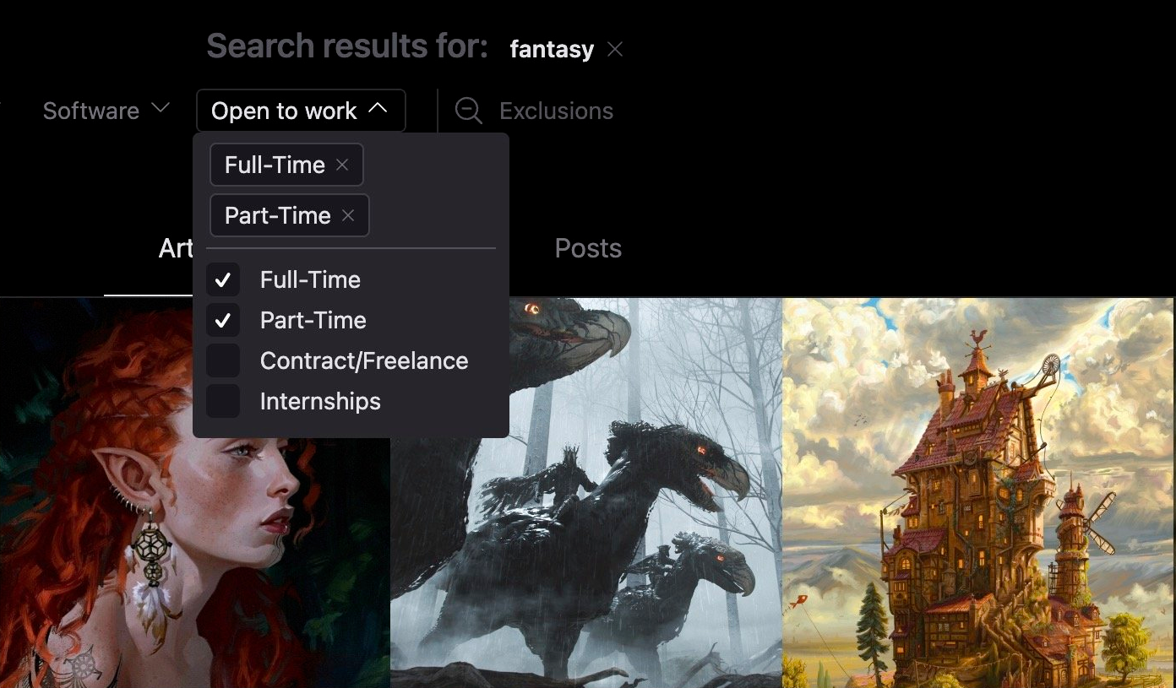Image resolution: width=1176 pixels, height=688 pixels.
Task: Enable the Internships checkbox
Action: pos(223,401)
